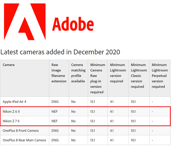
Task: Select the OnePlus 8 Rear Main Camera cell
Action: 24,140
